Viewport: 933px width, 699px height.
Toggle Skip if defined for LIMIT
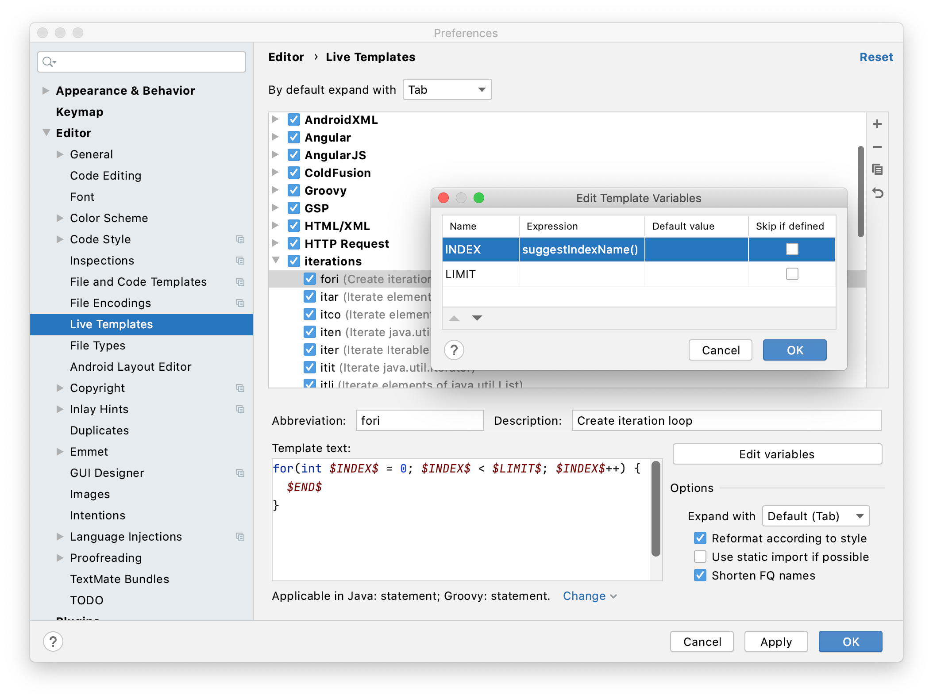tap(792, 274)
